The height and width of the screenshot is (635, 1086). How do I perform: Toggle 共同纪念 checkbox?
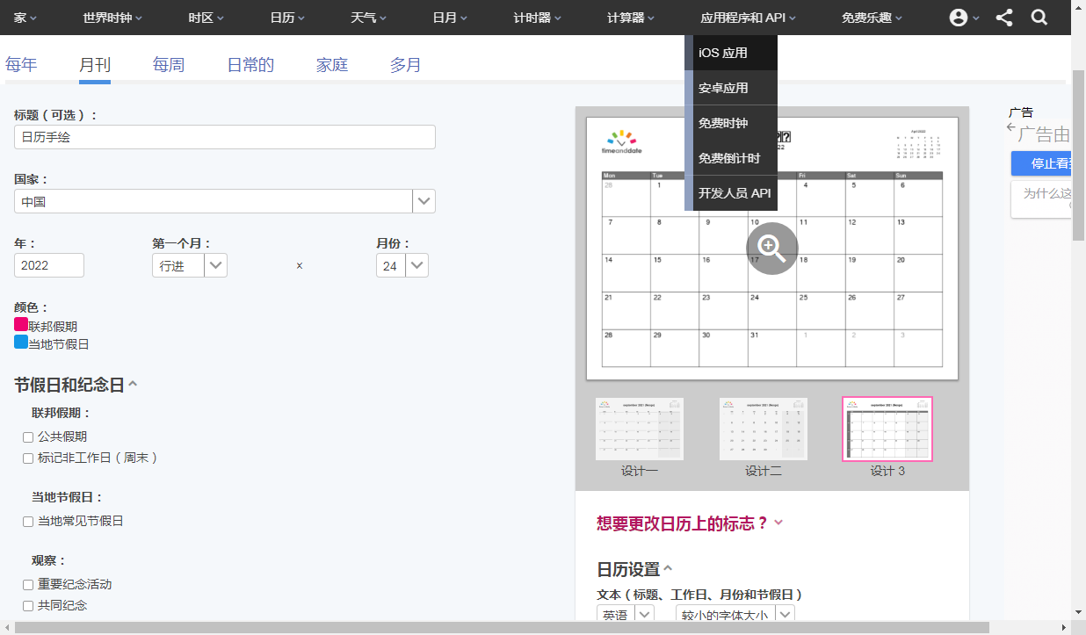point(28,606)
